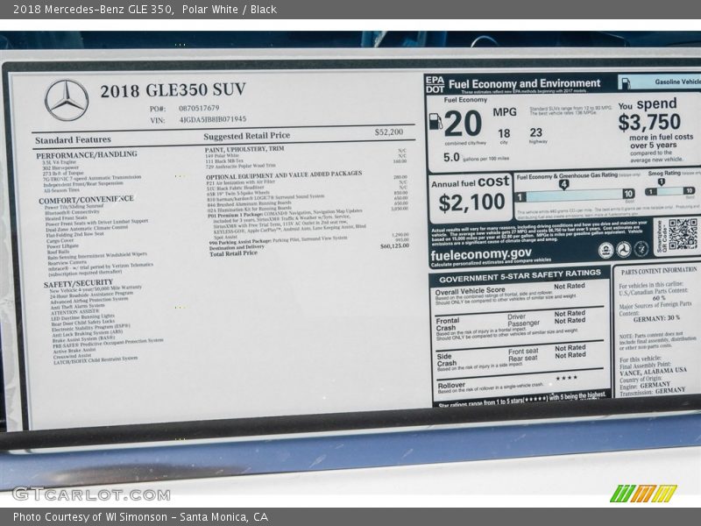Click the 'COMFORT/CONVENIENCE' section heading
Image resolution: width=701 pixels, height=526 pixels.
86,200
